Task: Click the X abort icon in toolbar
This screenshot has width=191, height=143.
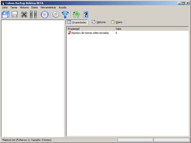Action: tap(24, 15)
